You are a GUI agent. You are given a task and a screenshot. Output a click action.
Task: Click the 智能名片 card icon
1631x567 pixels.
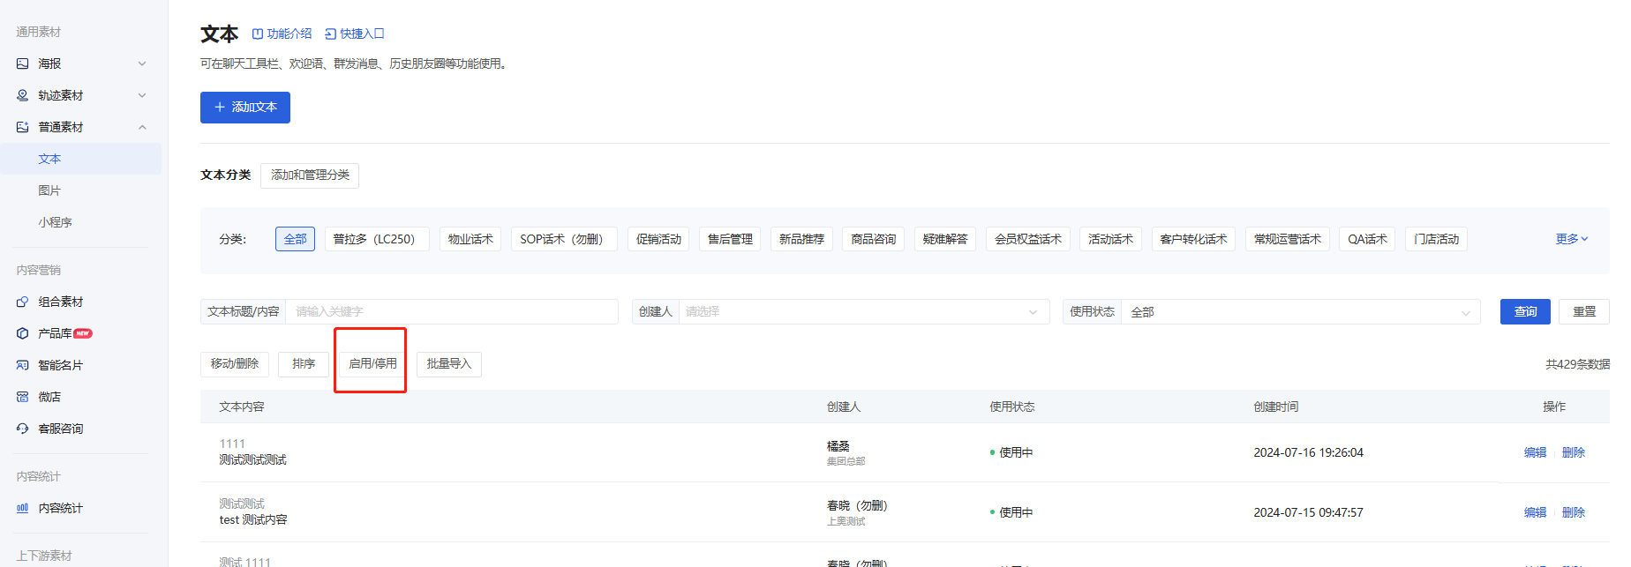23,365
